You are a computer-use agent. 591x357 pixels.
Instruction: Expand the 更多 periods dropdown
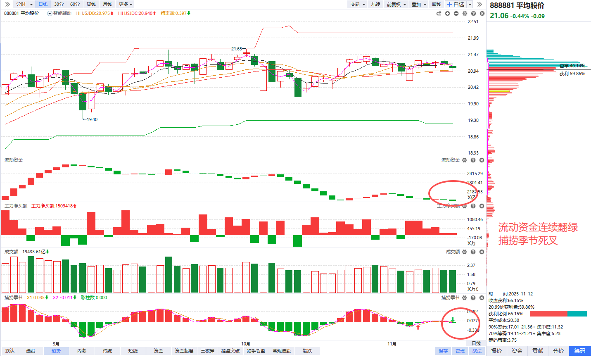tap(126, 4)
